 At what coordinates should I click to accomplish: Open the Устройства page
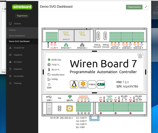coord(22,48)
